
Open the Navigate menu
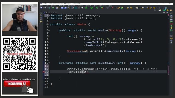coord(72,6)
